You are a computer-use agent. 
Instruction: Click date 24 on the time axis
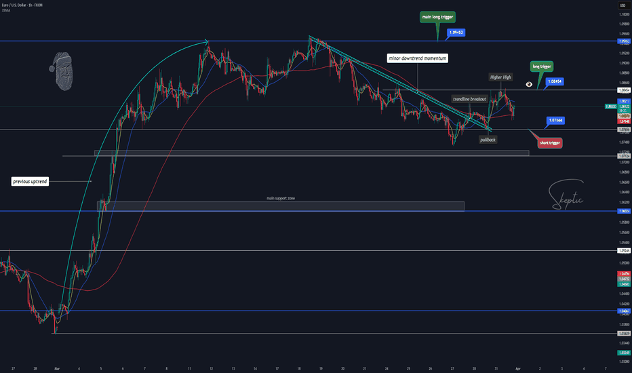(x=386, y=368)
